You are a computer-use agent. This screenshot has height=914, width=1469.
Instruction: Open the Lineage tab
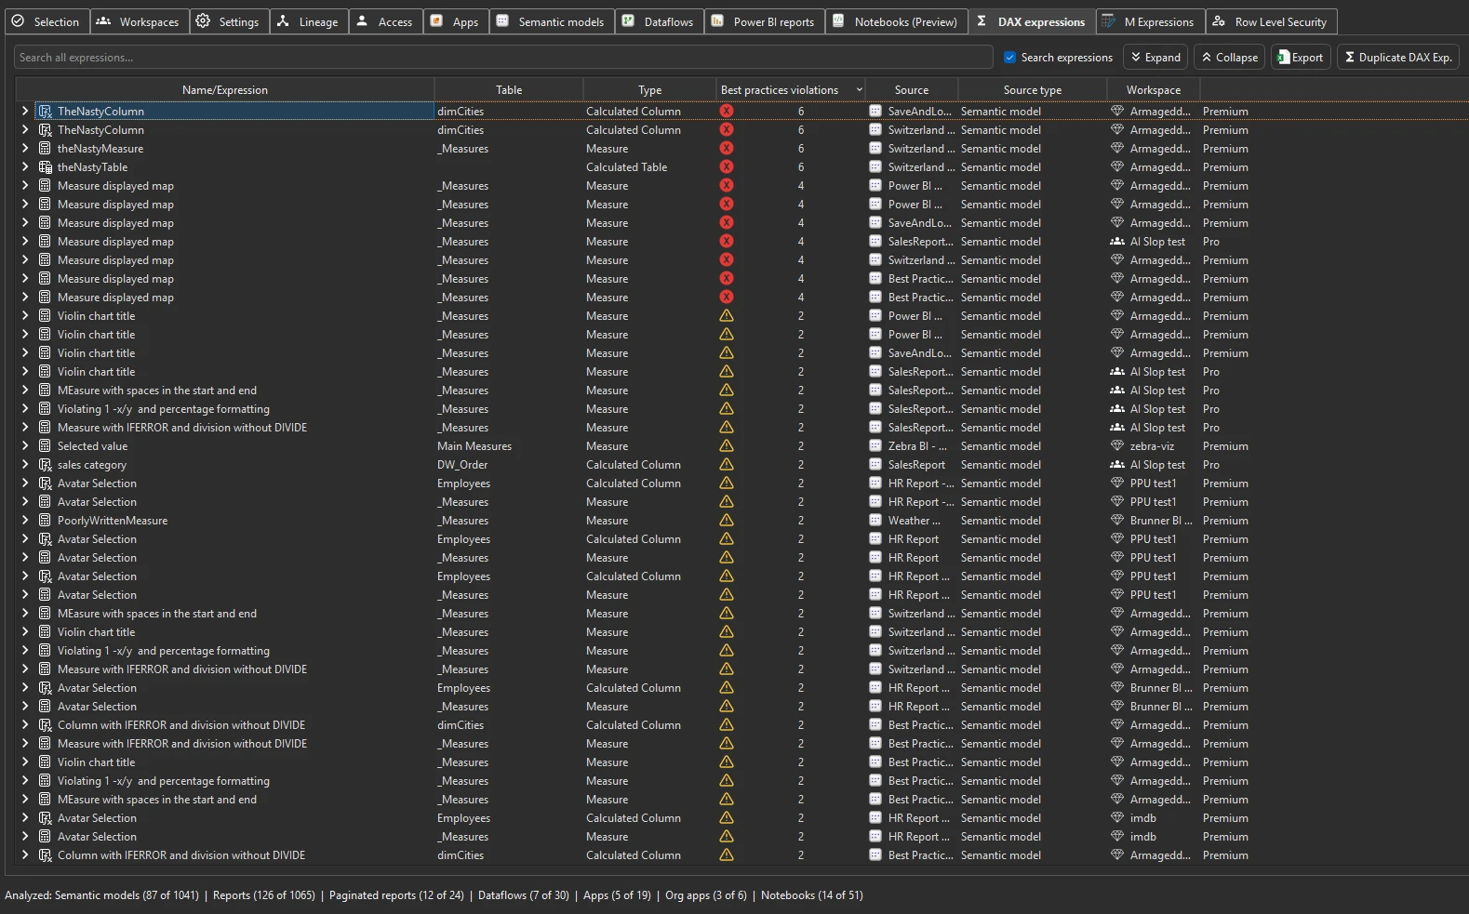pos(310,21)
